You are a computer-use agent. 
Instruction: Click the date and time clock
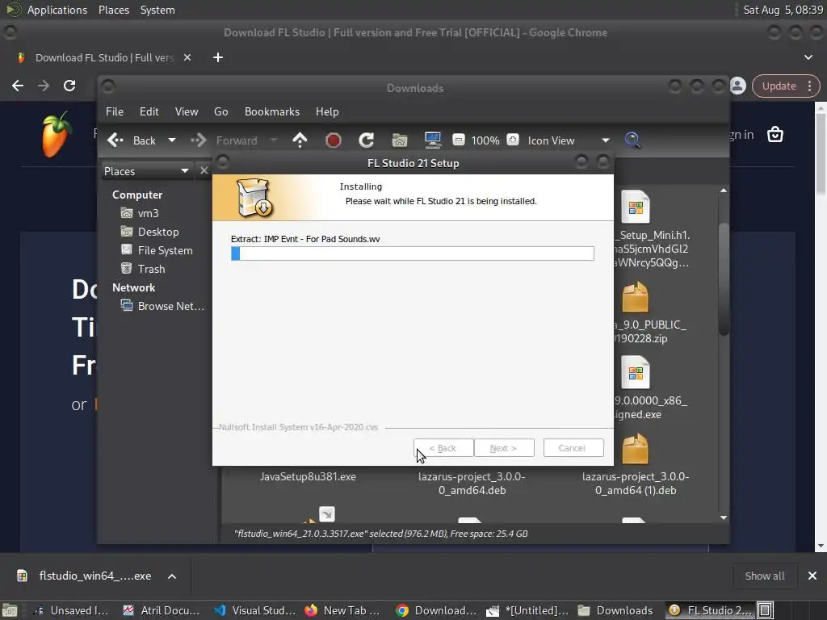click(x=783, y=10)
